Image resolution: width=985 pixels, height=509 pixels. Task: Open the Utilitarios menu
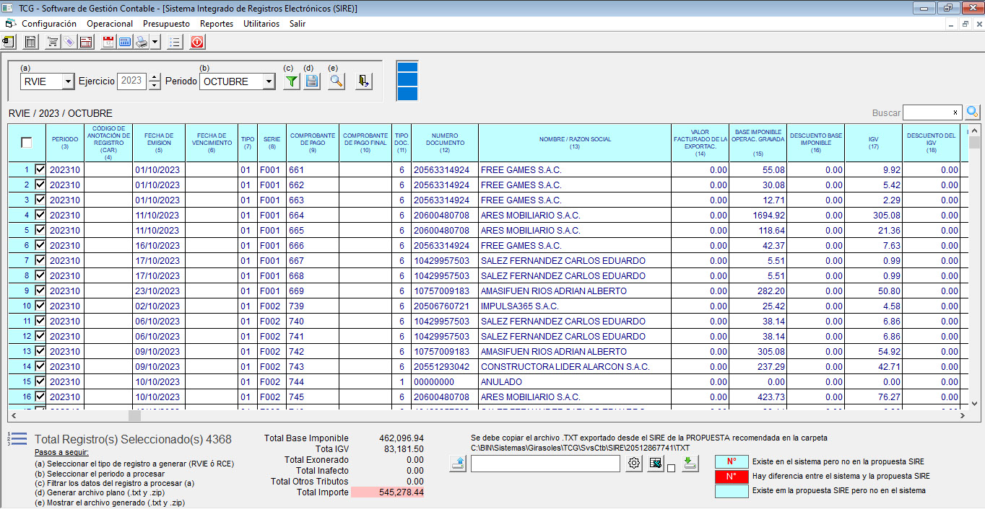tap(261, 24)
